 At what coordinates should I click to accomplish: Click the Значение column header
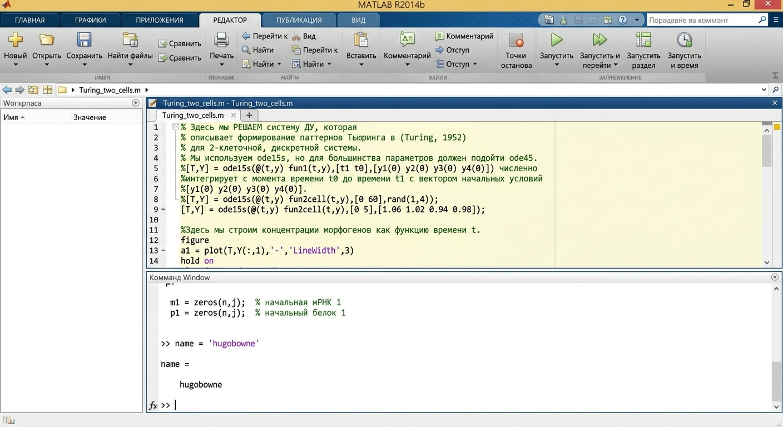tap(106, 117)
